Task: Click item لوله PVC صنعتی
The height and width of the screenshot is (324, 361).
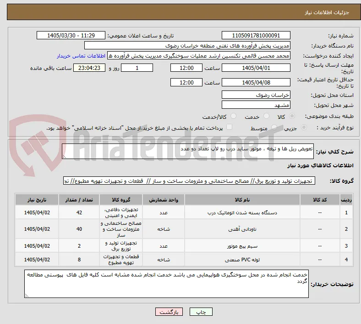Action: click(x=242, y=260)
